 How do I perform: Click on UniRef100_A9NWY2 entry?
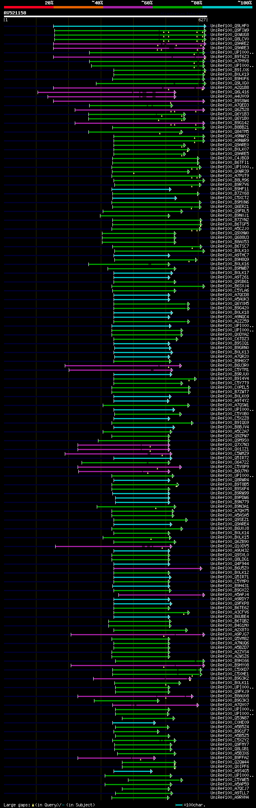coord(230,136)
